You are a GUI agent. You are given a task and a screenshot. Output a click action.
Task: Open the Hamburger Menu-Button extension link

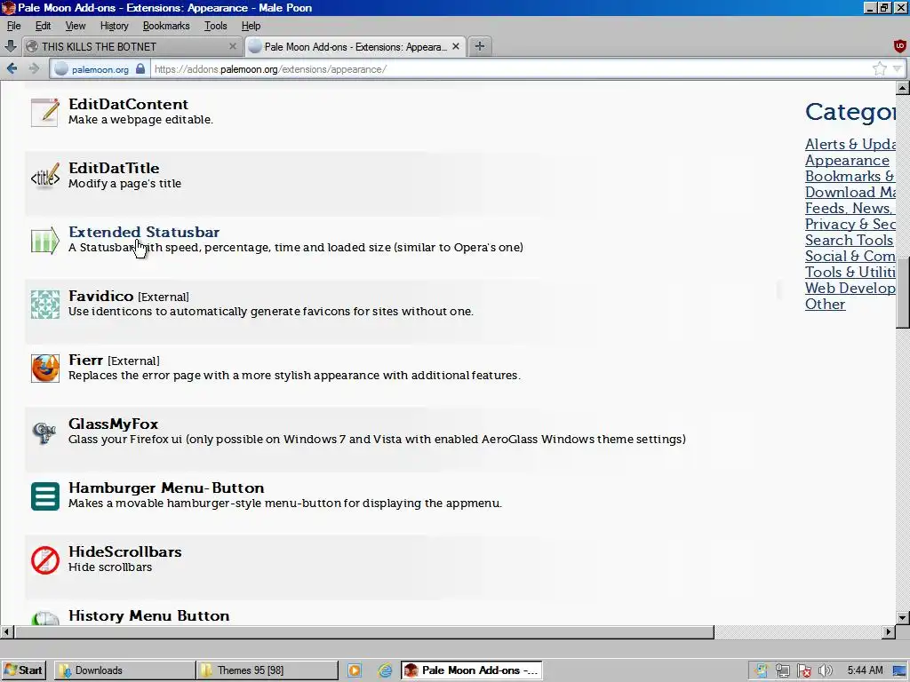[x=166, y=488]
